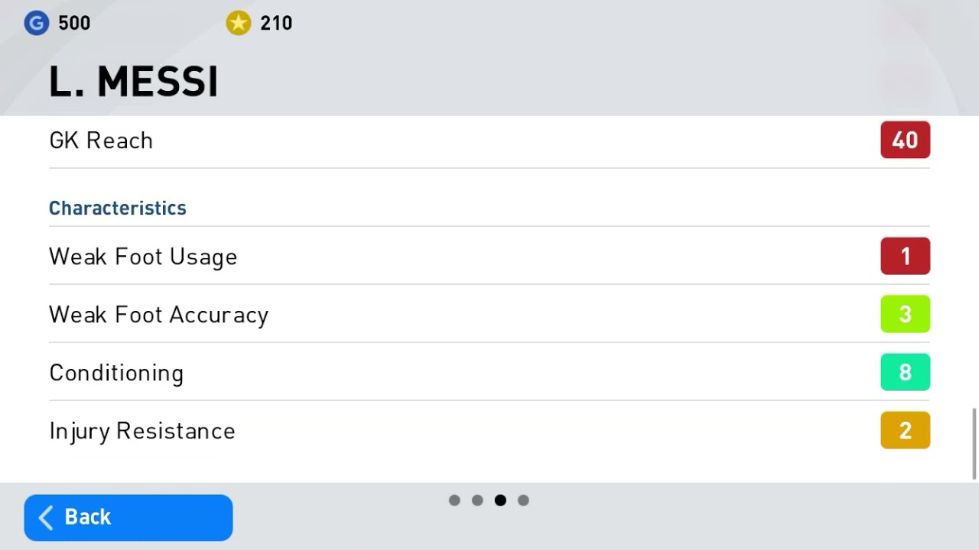Go to the second page dot
Viewport: 979px width, 550px height.
(477, 500)
